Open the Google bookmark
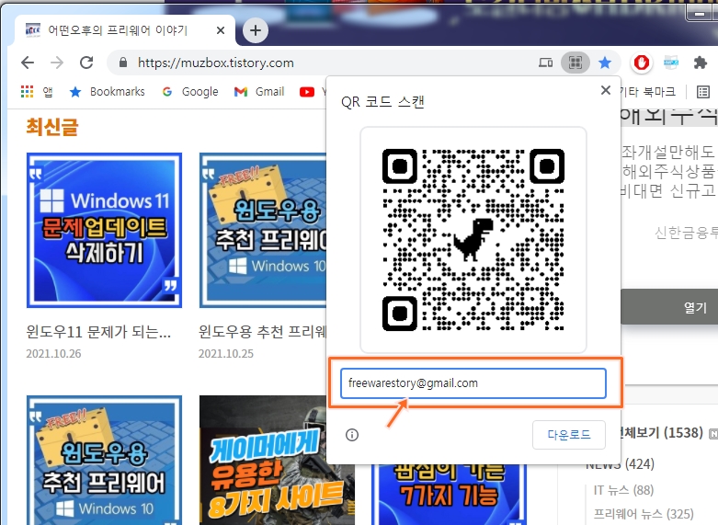The image size is (718, 525). [190, 92]
